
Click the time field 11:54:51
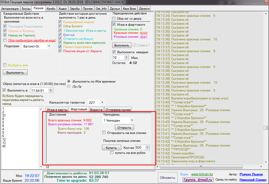[40, 91]
